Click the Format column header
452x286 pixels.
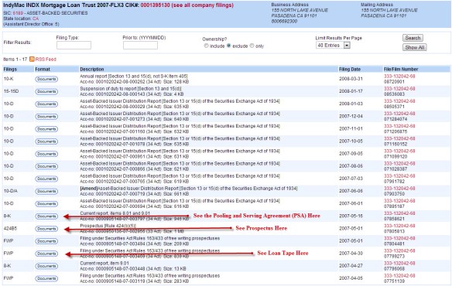(43, 69)
